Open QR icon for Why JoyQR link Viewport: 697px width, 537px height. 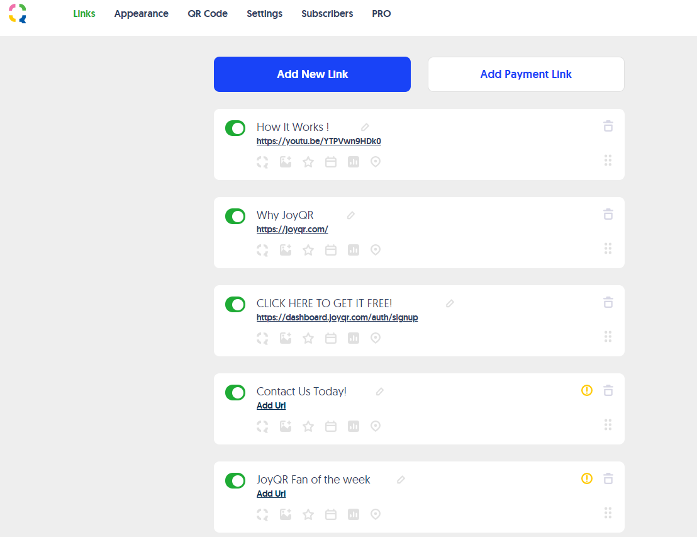[x=262, y=250]
